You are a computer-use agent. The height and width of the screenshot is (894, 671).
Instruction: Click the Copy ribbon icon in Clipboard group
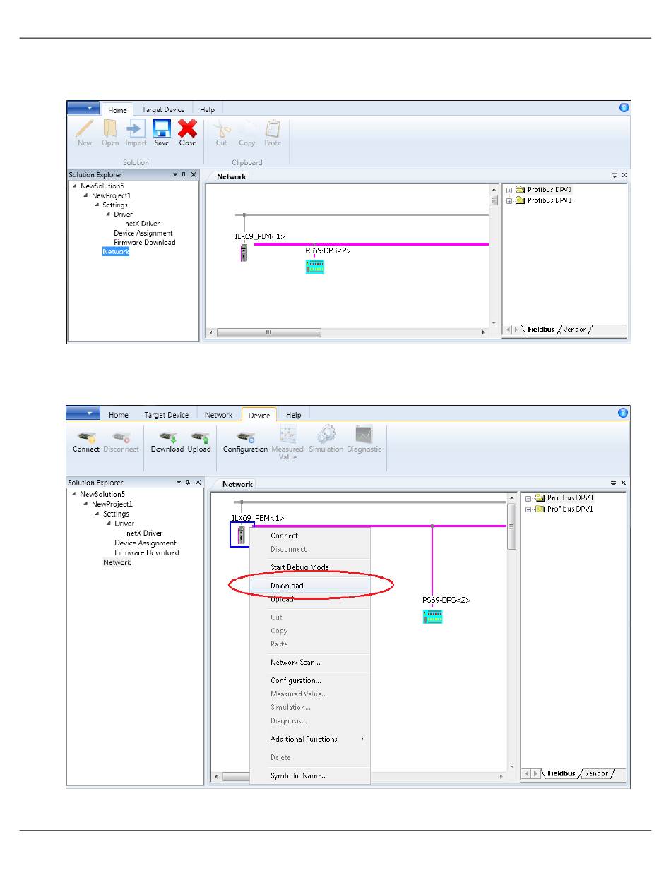click(247, 128)
